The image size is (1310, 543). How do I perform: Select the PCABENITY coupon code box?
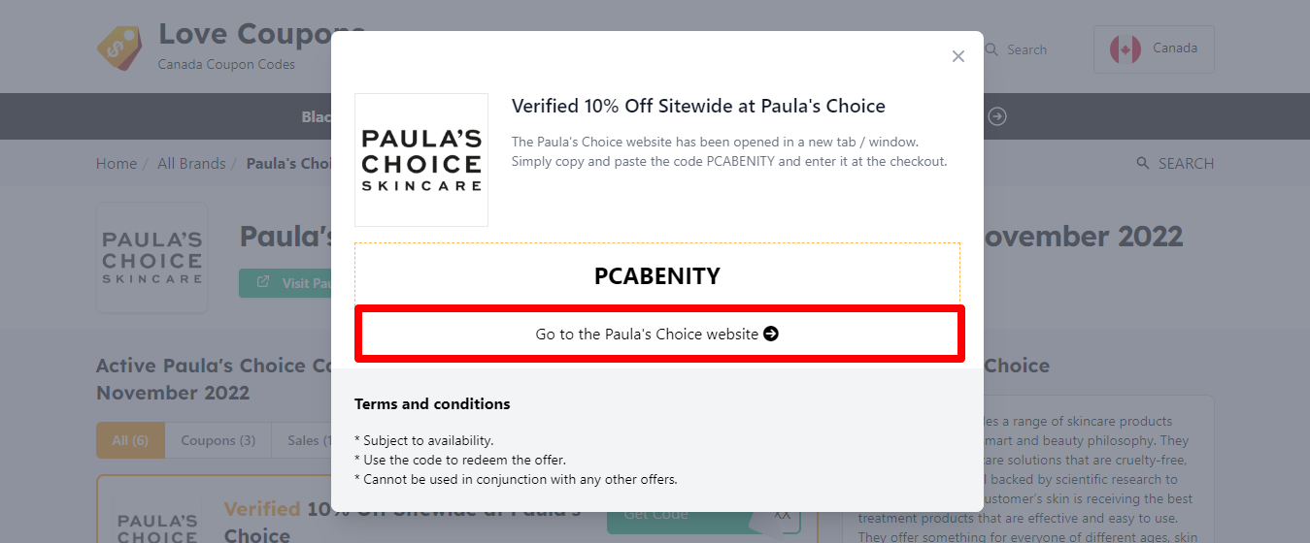click(657, 275)
